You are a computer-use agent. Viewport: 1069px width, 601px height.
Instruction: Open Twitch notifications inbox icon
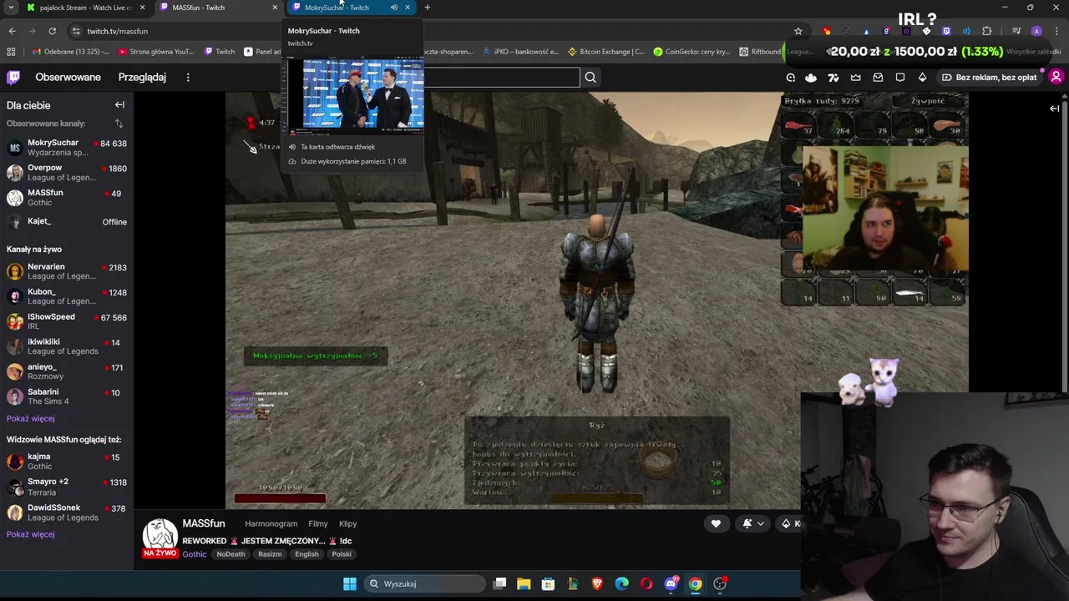[878, 78]
